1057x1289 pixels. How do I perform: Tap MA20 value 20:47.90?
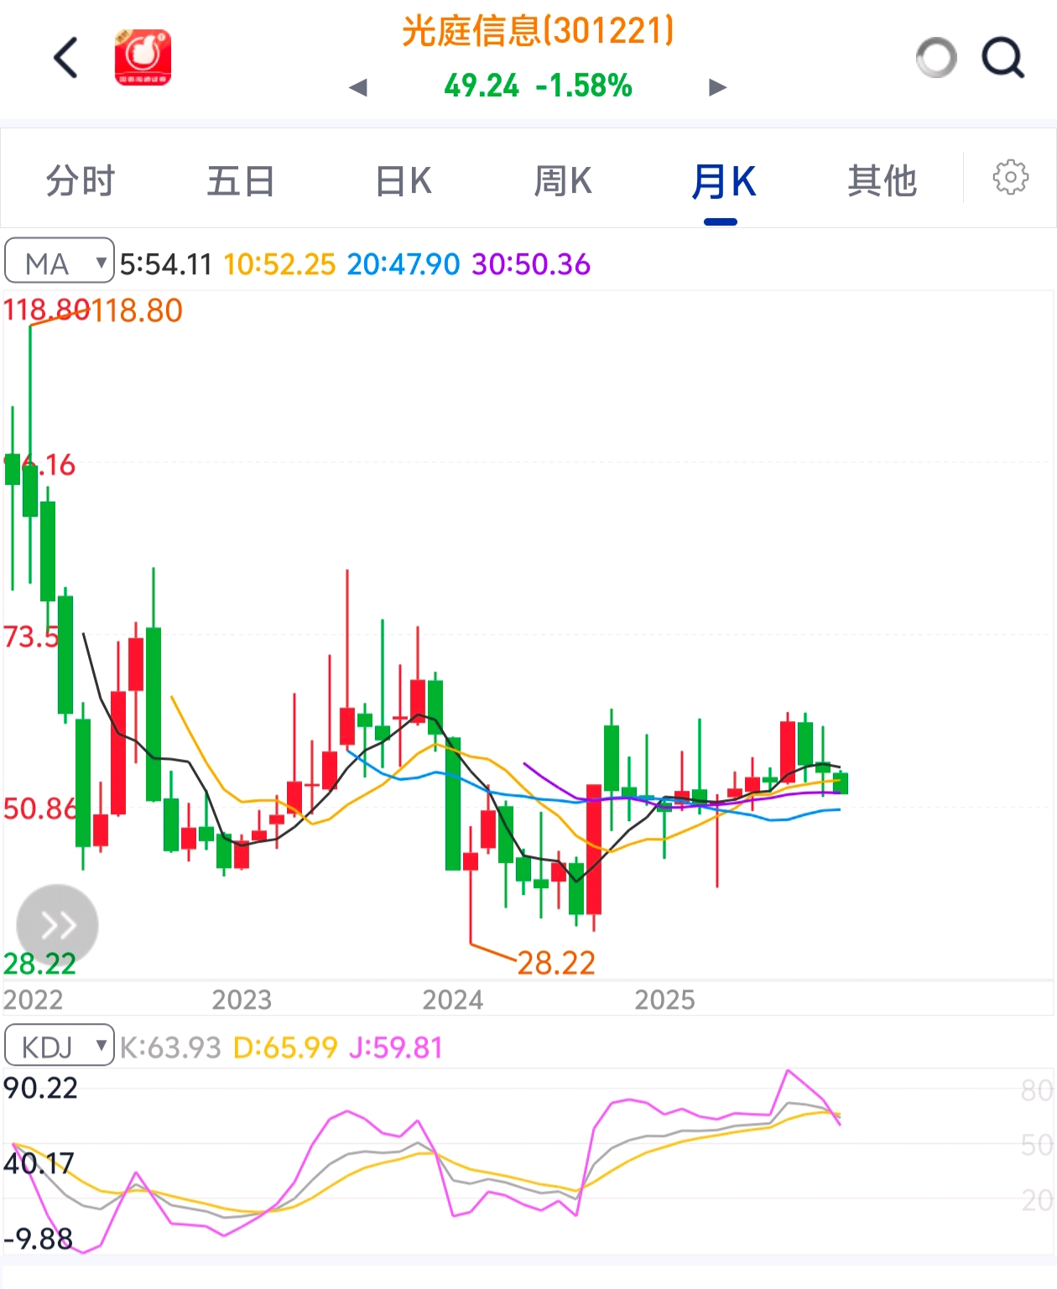(404, 264)
